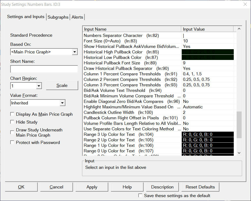The width and height of the screenshot is (251, 201).
Task: Expand the Chart Region dropdown
Action: 39,86
